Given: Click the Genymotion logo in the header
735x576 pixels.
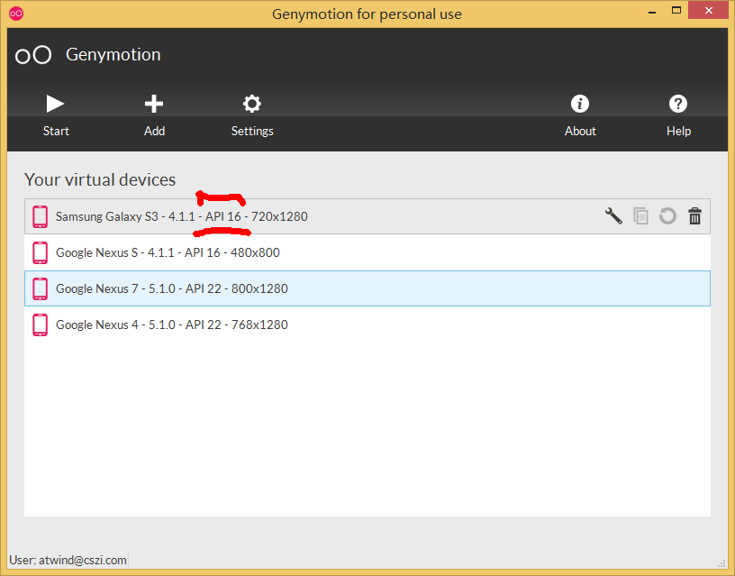Looking at the screenshot, I should tap(33, 55).
